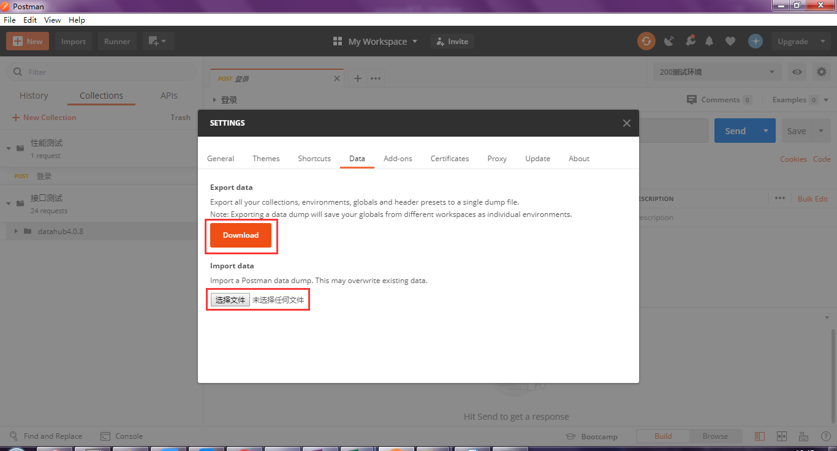
Task: Click the Download export button
Action: click(241, 235)
